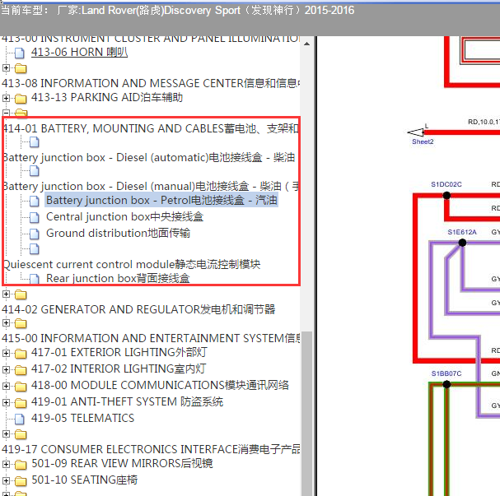Click page icon above Diesel (automatic) entry

pyautogui.click(x=34, y=142)
